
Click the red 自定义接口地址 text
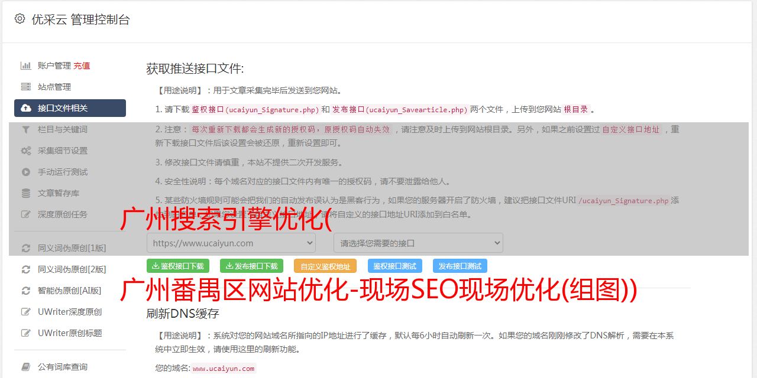[631, 129]
